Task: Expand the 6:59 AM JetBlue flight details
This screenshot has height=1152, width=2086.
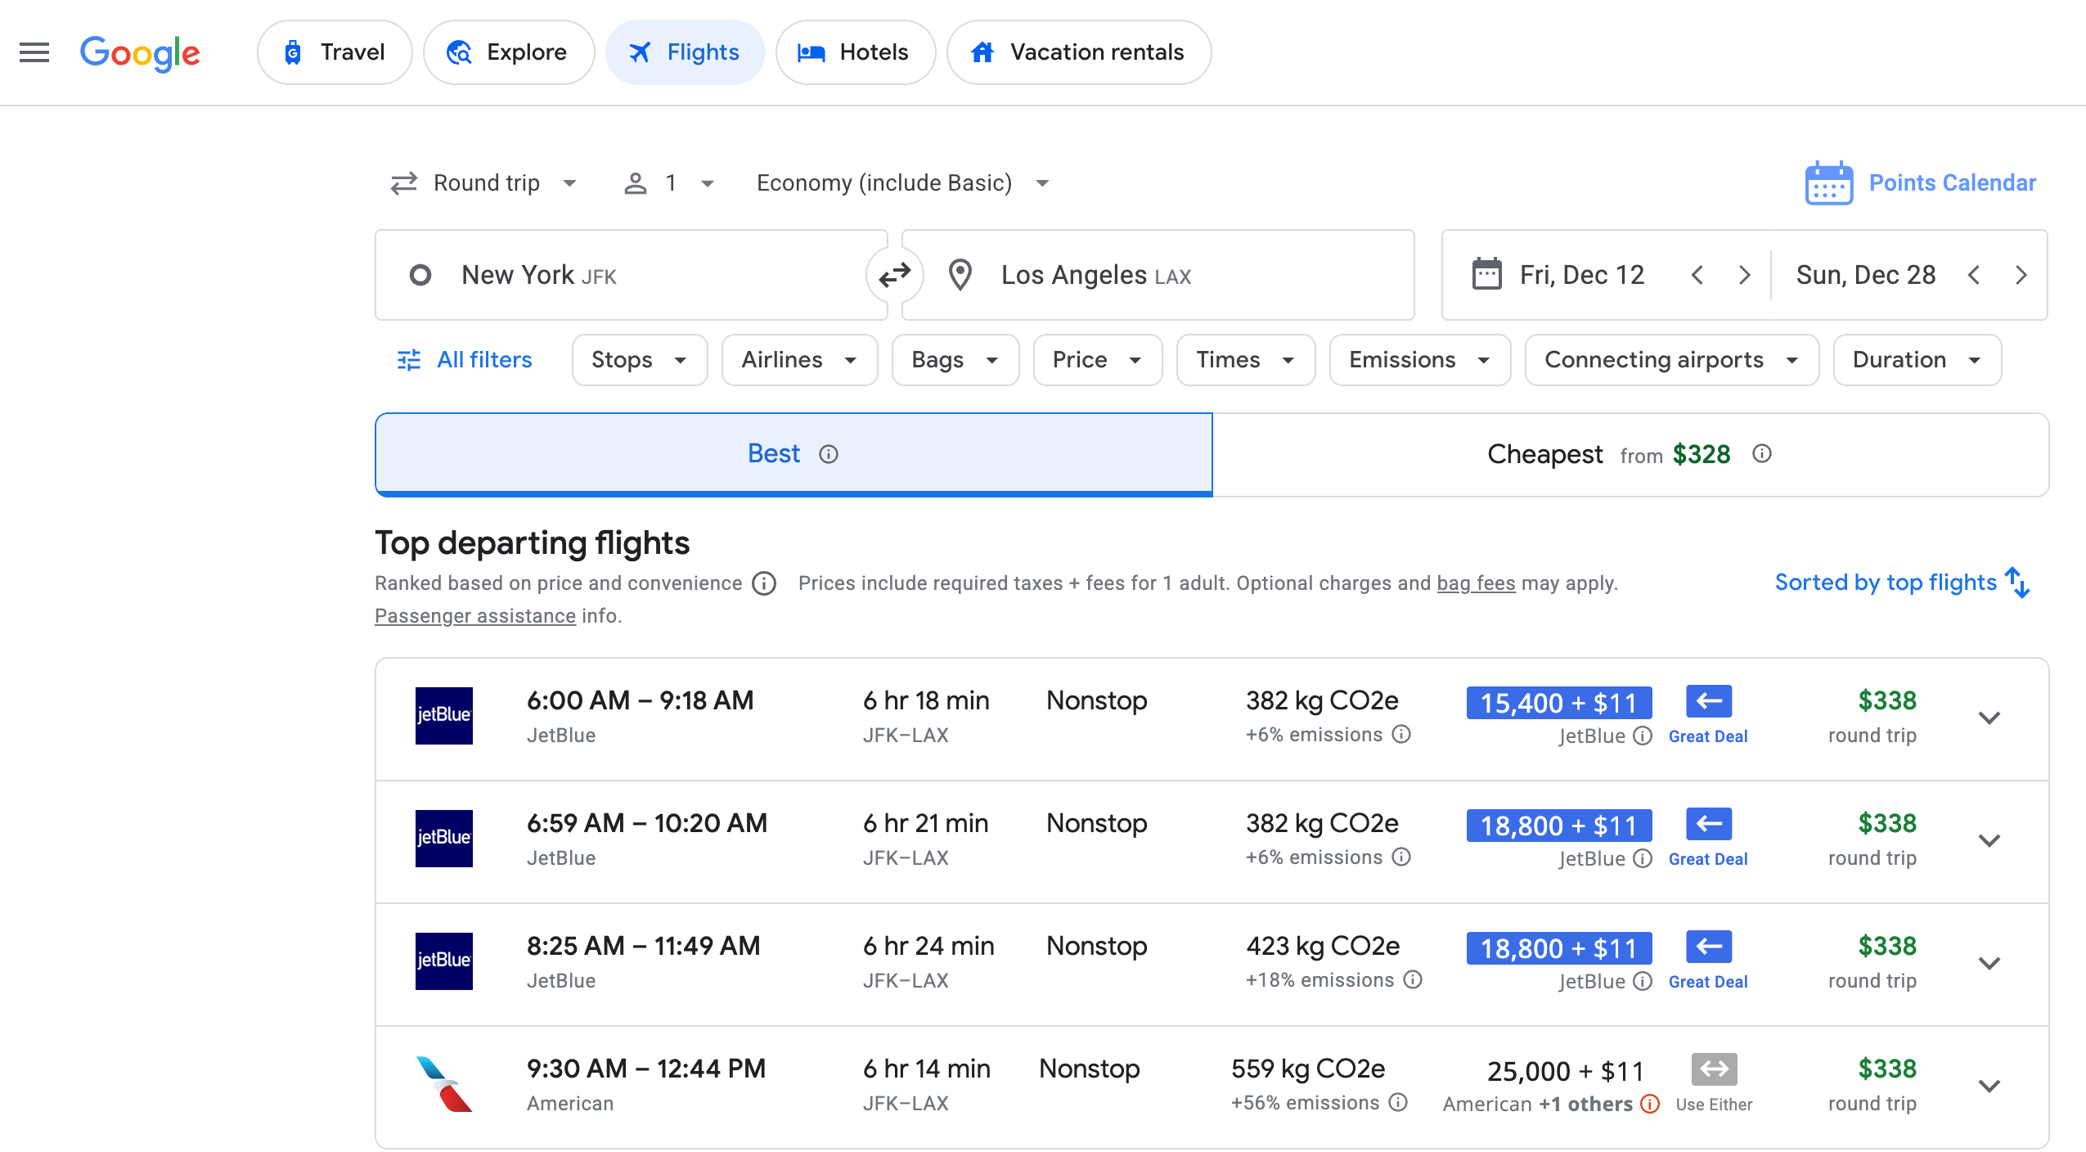Action: point(1989,840)
